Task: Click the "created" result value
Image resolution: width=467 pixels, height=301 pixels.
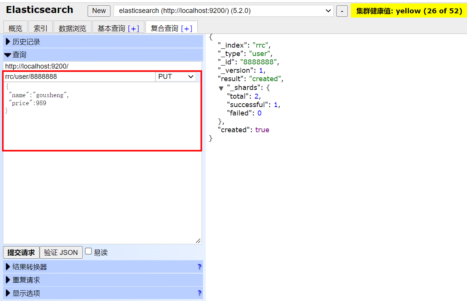Action: [x=265, y=79]
